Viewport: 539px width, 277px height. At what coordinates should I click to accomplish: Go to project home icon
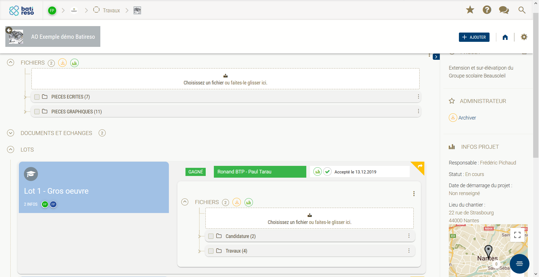tap(505, 37)
